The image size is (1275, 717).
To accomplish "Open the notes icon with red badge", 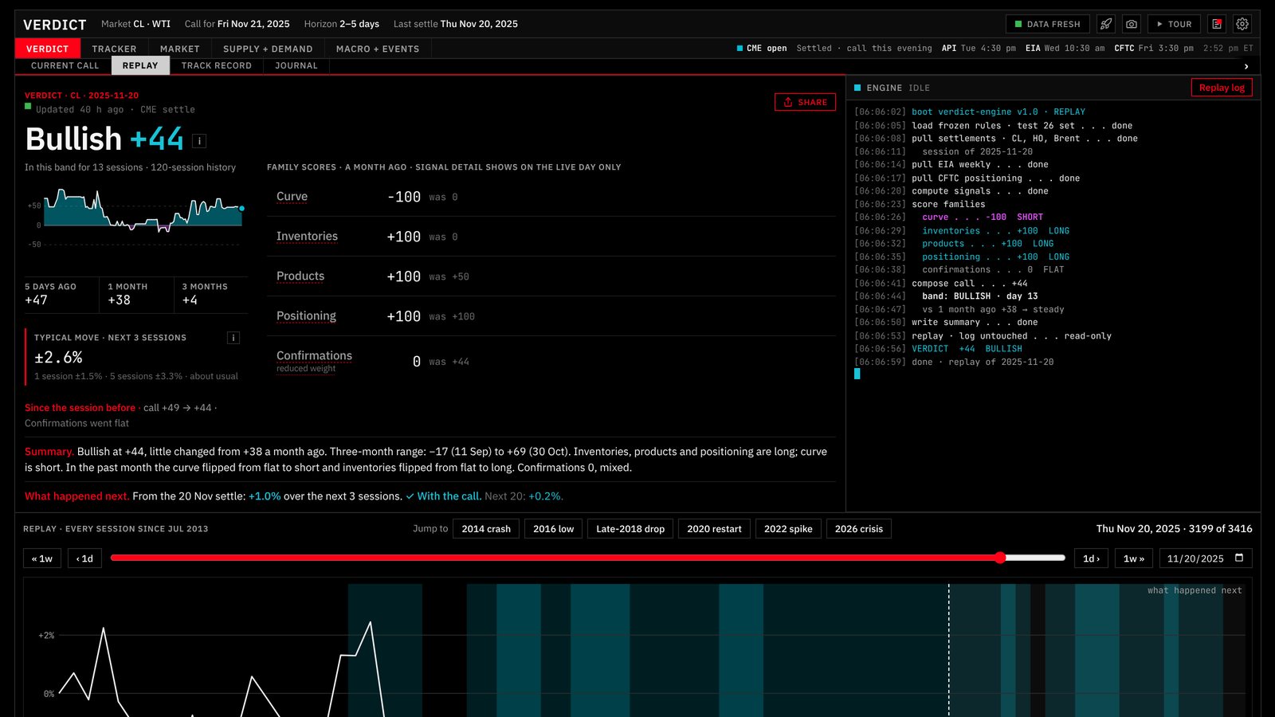I will (x=1217, y=24).
